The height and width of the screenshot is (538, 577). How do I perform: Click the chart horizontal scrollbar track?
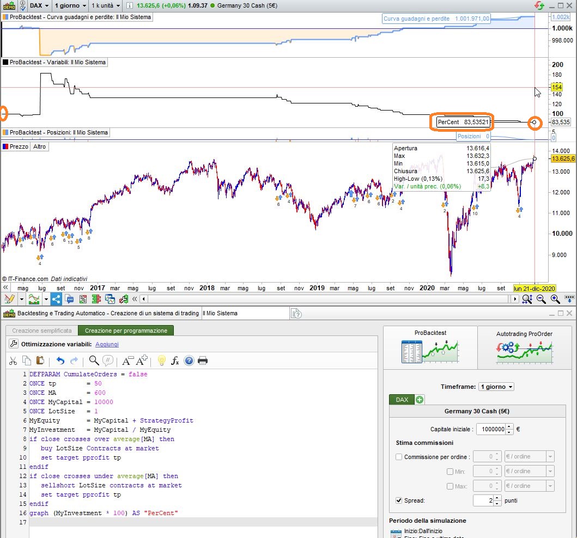(x=329, y=299)
